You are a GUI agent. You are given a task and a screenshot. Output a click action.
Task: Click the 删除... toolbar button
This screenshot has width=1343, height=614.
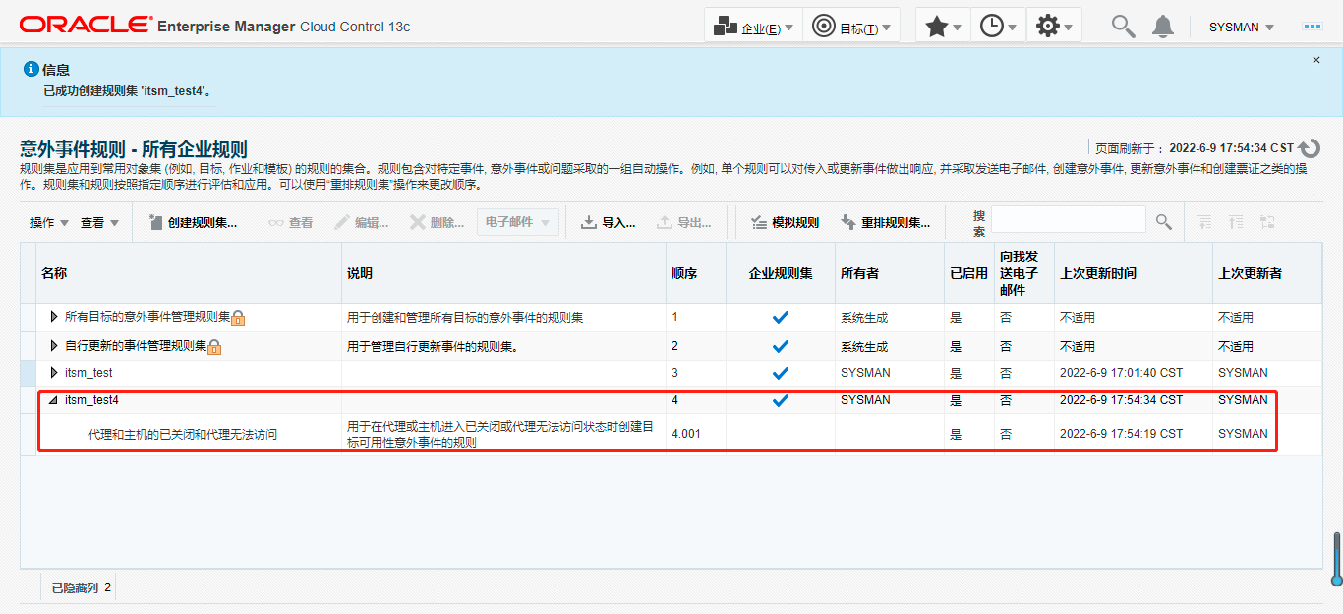[438, 223]
